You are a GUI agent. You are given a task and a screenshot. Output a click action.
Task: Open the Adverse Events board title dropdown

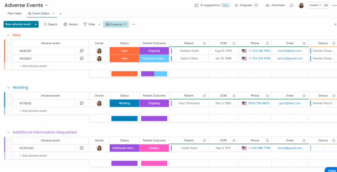pyautogui.click(x=47, y=5)
